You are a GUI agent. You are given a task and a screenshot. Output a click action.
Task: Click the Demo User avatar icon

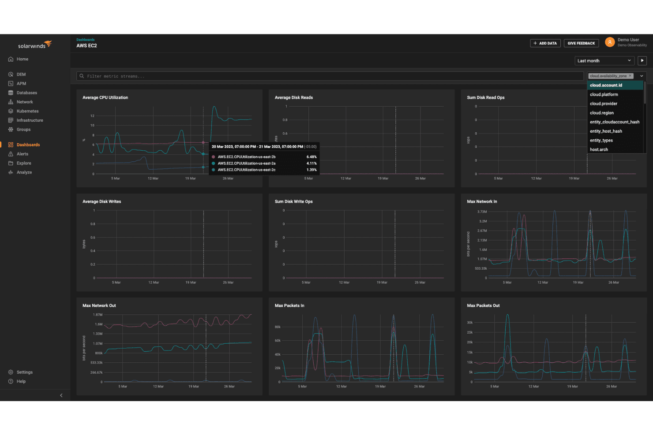pyautogui.click(x=610, y=42)
